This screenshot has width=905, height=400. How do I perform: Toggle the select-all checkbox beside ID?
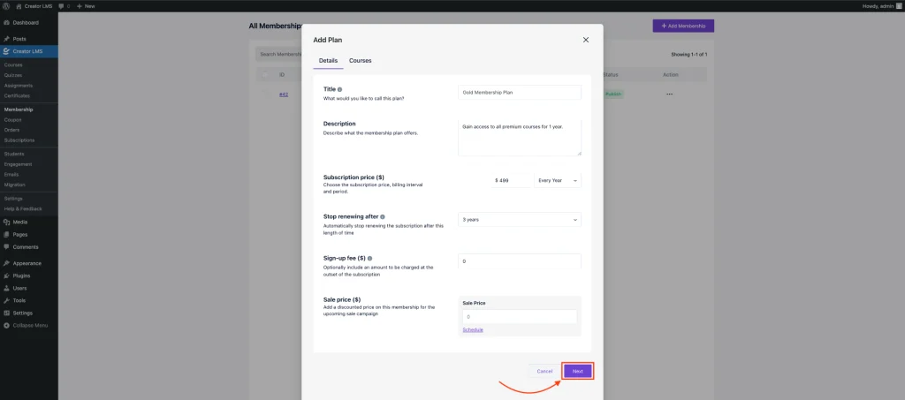click(264, 75)
